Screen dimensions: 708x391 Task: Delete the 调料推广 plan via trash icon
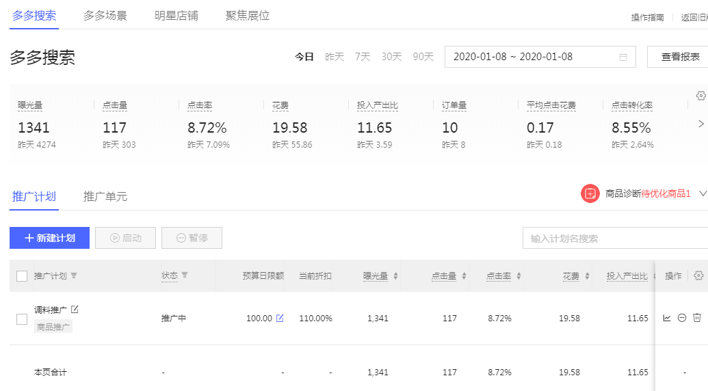(697, 318)
